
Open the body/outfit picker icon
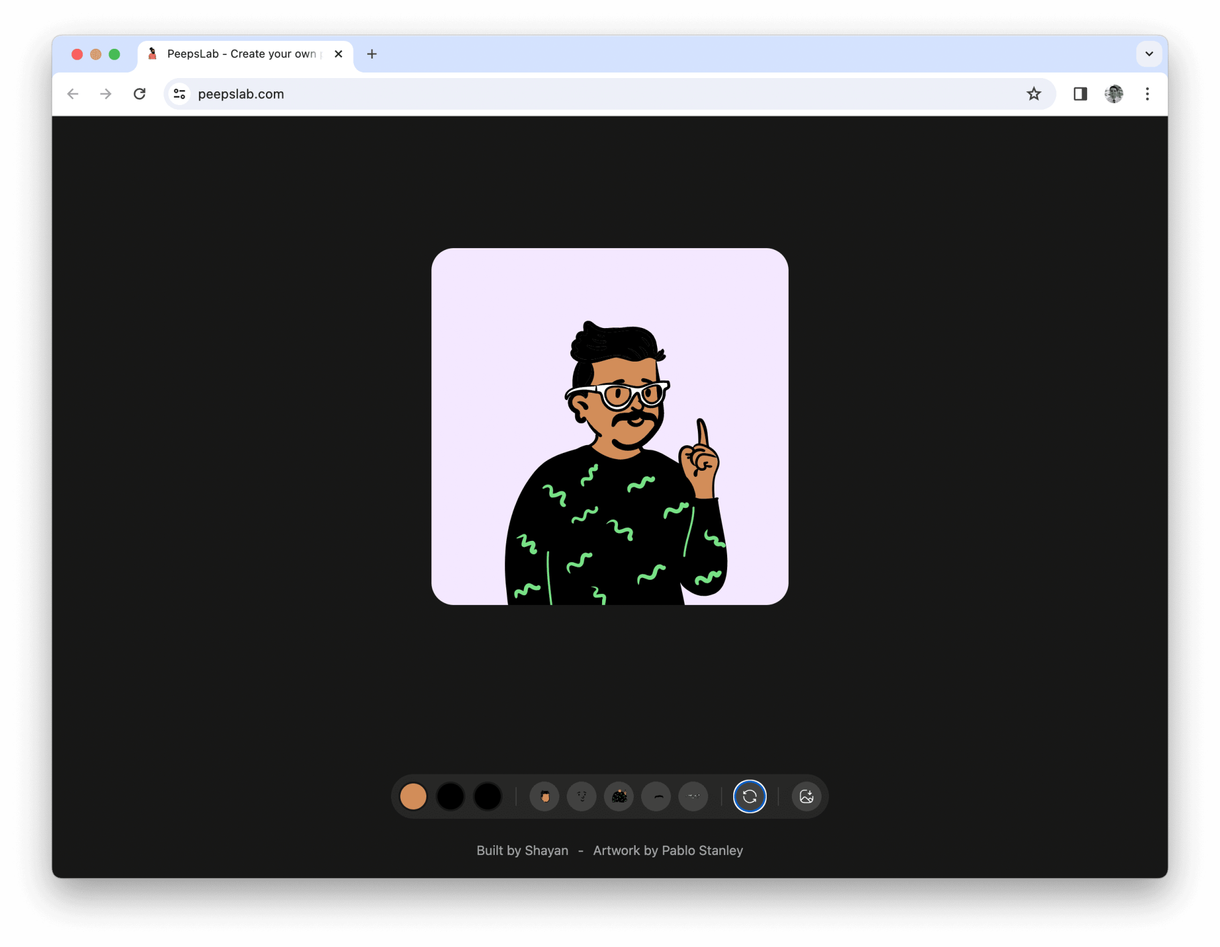(619, 796)
